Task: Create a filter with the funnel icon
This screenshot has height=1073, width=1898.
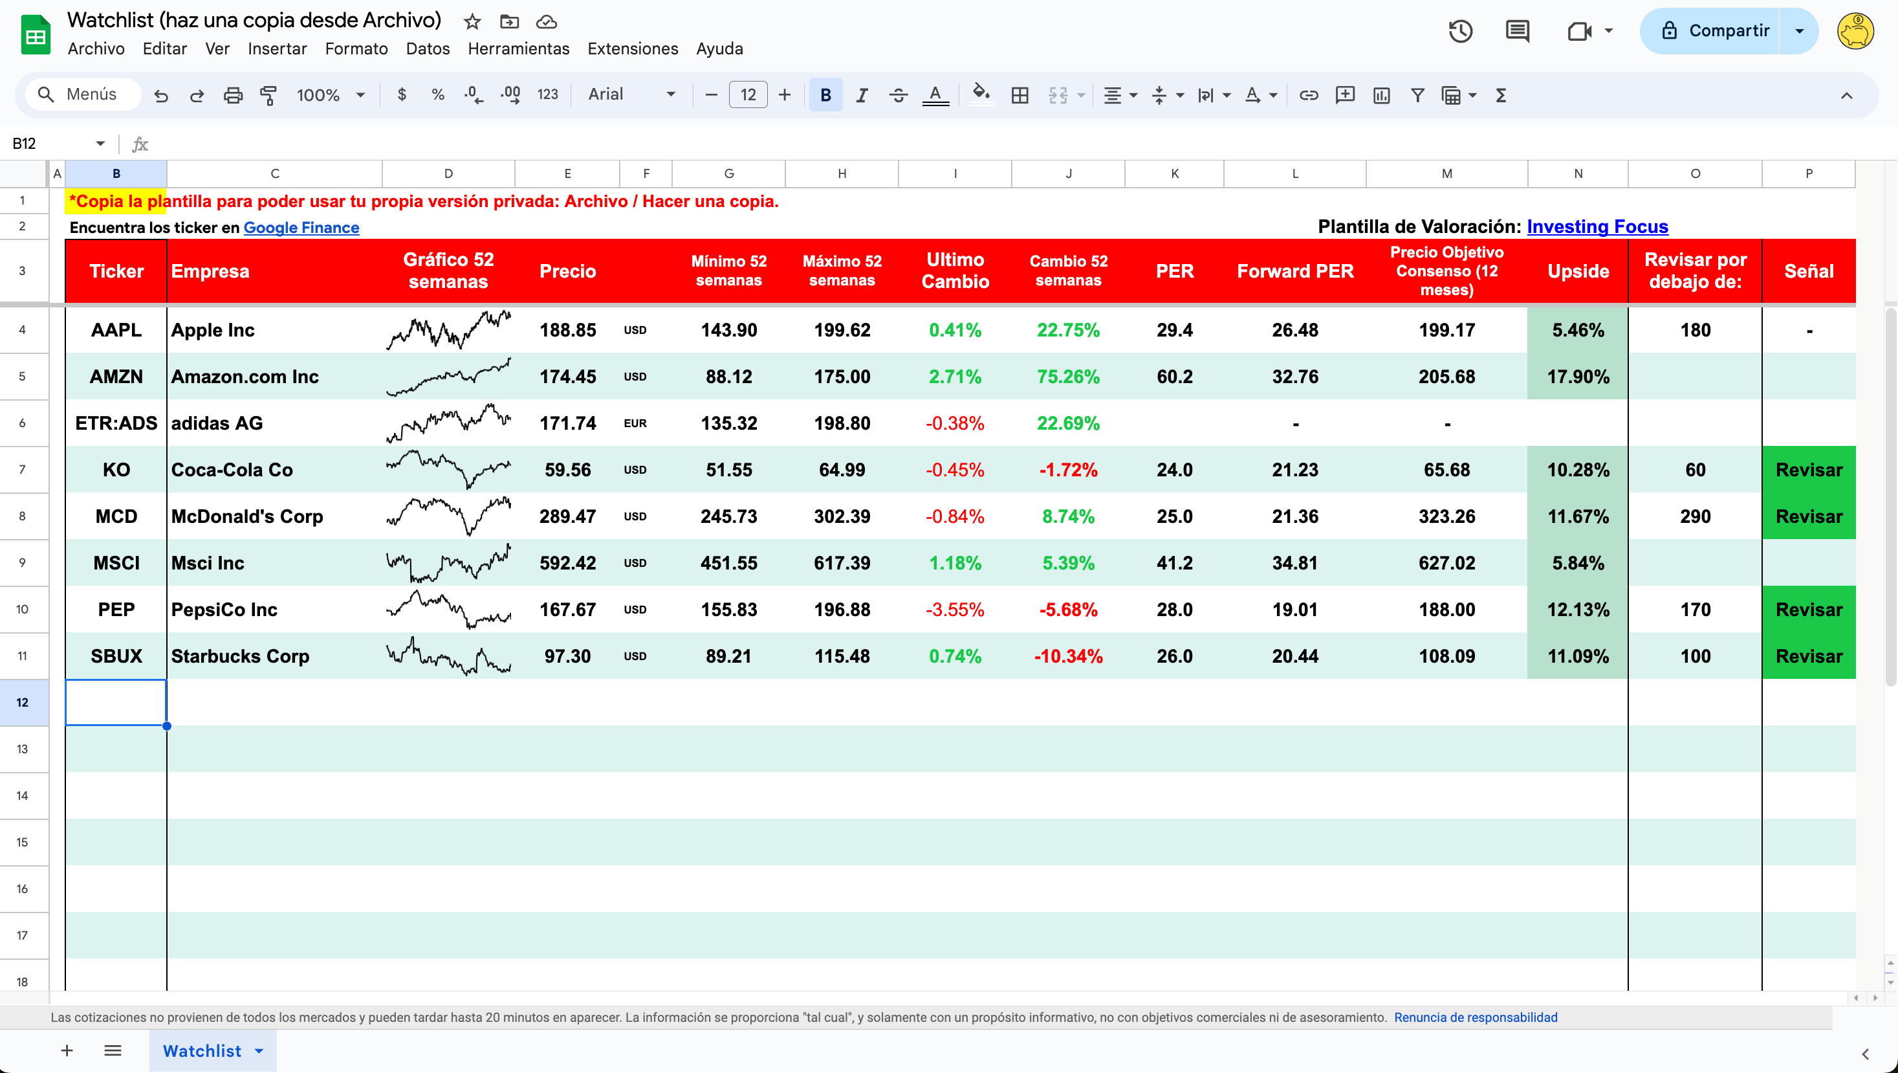Action: click(x=1417, y=95)
